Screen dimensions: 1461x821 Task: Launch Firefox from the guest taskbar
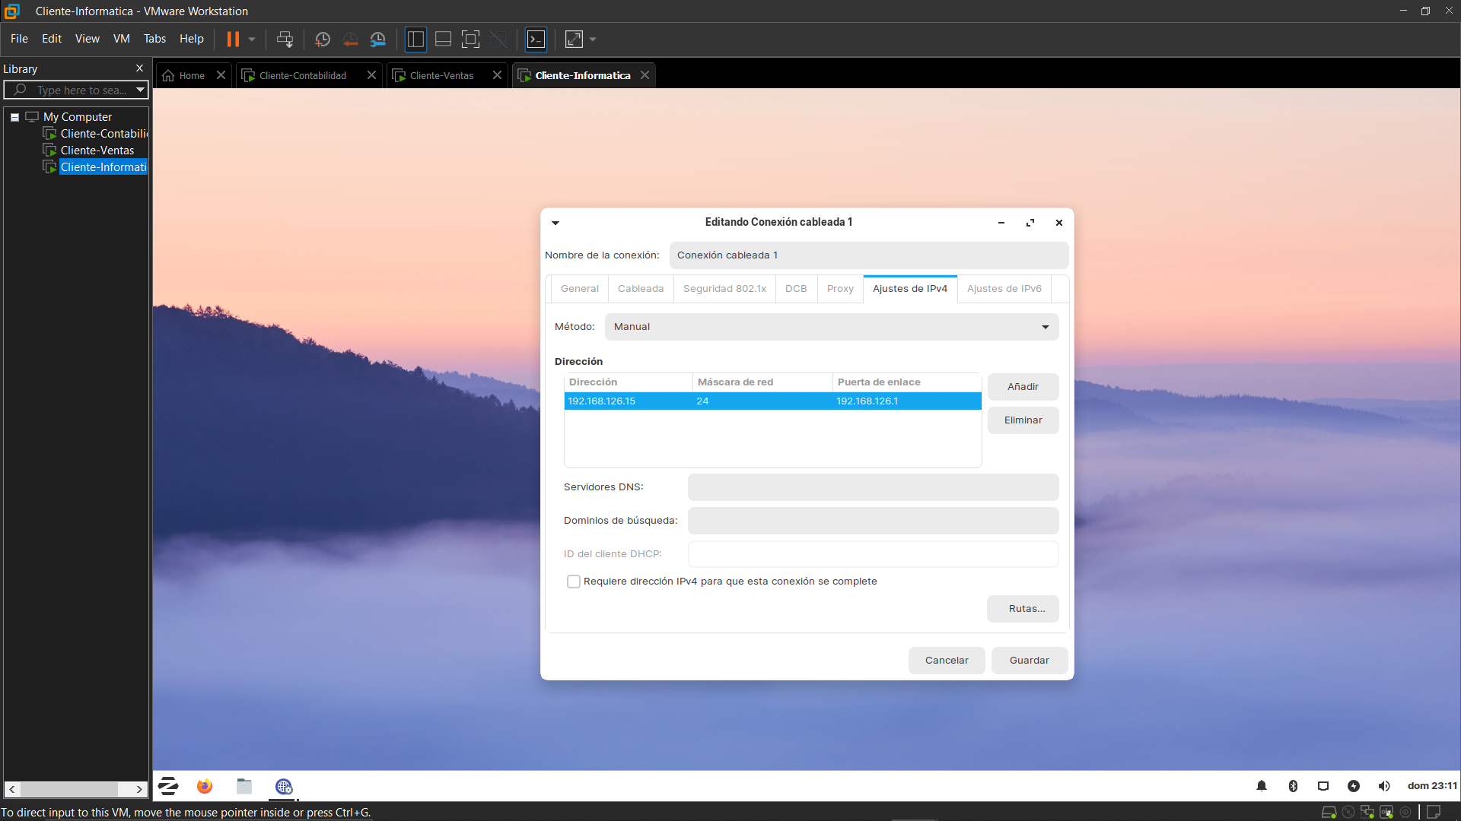[x=205, y=786]
